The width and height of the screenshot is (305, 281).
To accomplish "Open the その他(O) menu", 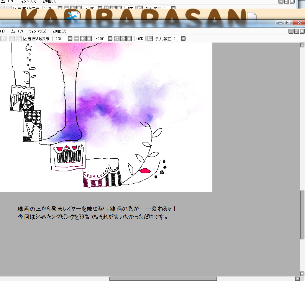I will click(x=59, y=31).
